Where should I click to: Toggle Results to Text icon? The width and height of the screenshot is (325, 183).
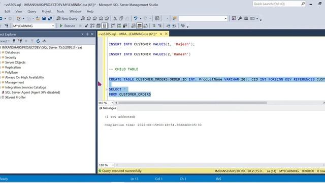click(134, 26)
